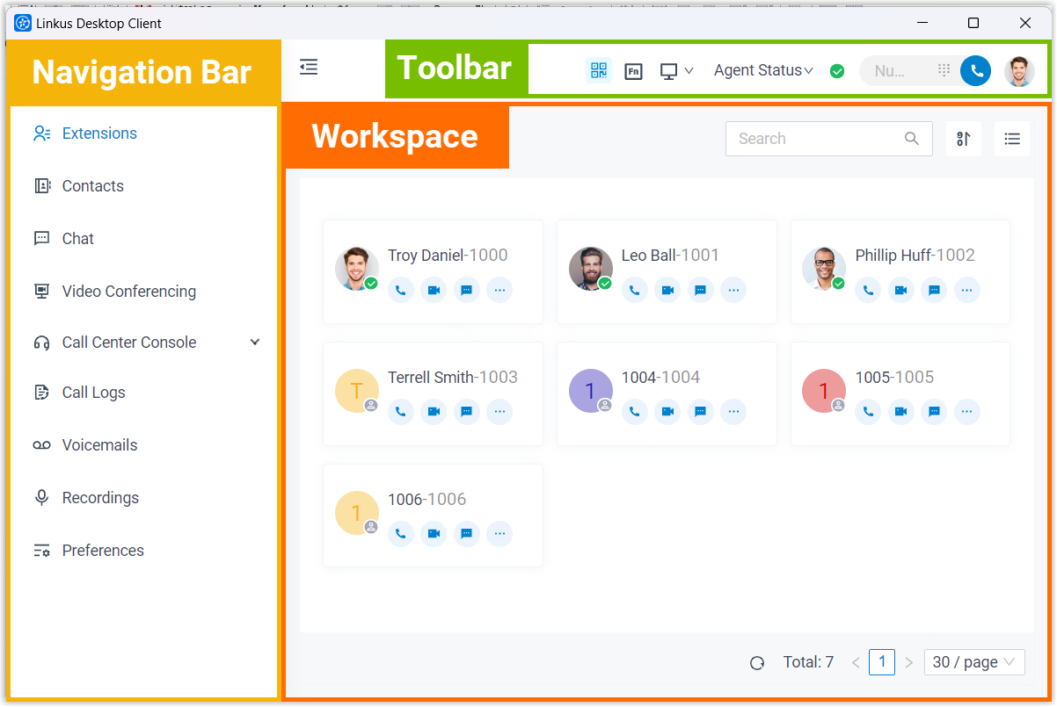
Task: Open a chat with Troy Daniel
Action: pyautogui.click(x=467, y=290)
